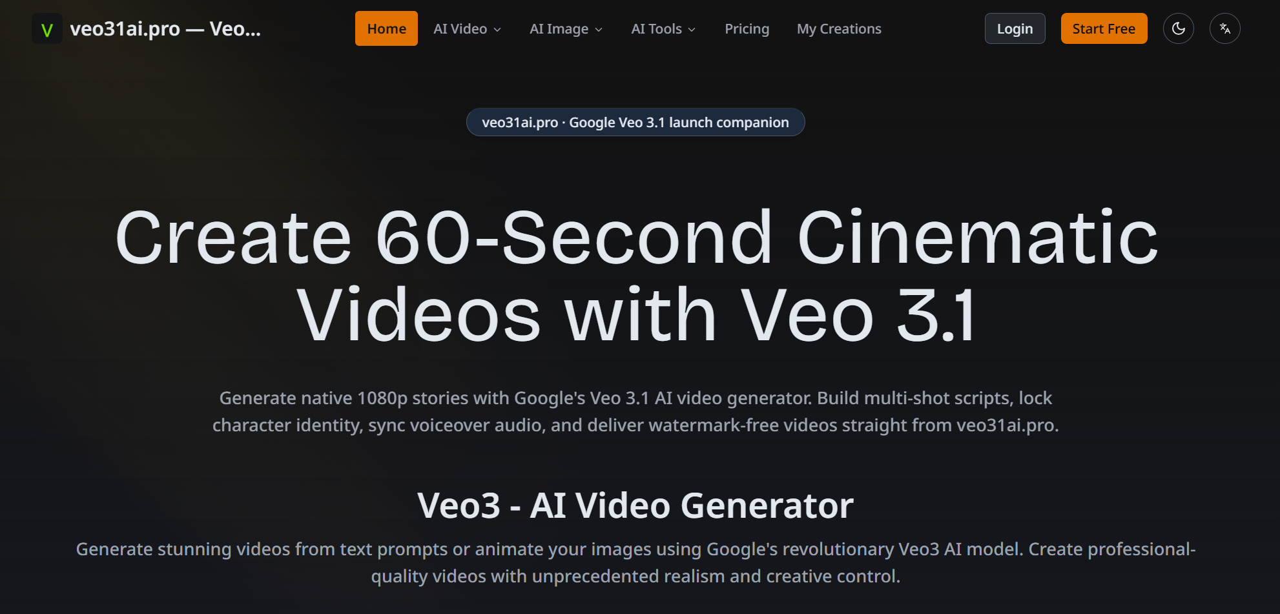Click the Generate stunning videos description text
This screenshot has width=1280, height=614.
point(635,562)
